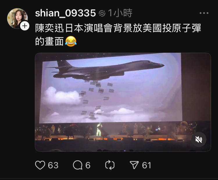View likes by clicking count 63
The image size is (218, 180).
pos(53,165)
